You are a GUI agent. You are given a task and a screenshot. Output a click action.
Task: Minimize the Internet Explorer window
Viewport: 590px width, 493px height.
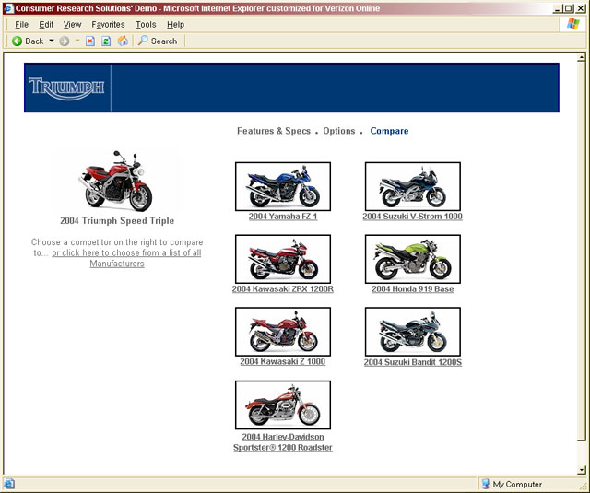coord(558,8)
